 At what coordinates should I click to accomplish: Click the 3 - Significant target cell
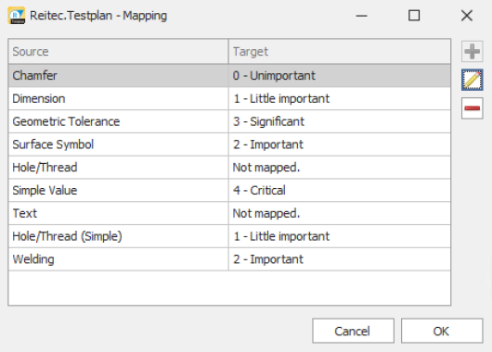coord(340,121)
